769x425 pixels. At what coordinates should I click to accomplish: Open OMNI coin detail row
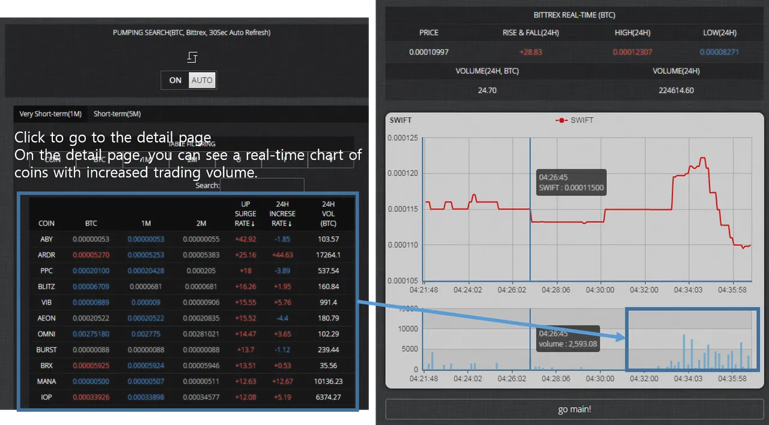coord(191,334)
